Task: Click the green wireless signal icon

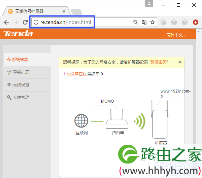Action: pos(140,121)
